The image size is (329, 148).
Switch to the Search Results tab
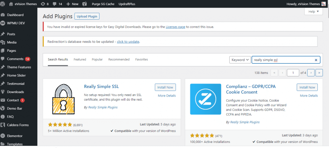click(58, 59)
